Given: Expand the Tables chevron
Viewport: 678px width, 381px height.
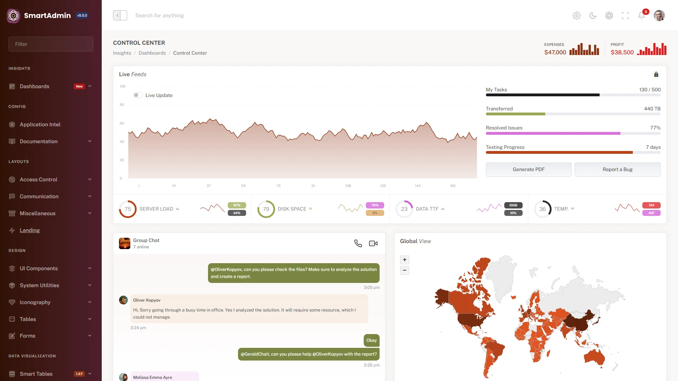Looking at the screenshot, I should pos(90,319).
